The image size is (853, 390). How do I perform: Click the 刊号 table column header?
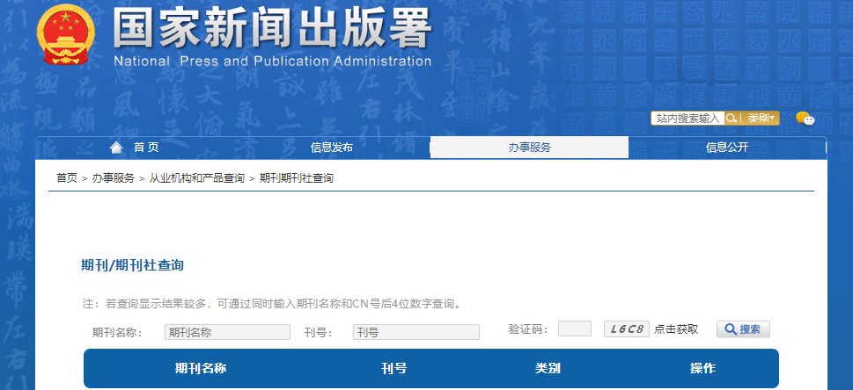393,368
